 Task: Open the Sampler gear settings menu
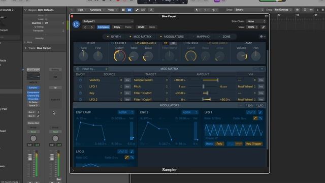(263, 37)
